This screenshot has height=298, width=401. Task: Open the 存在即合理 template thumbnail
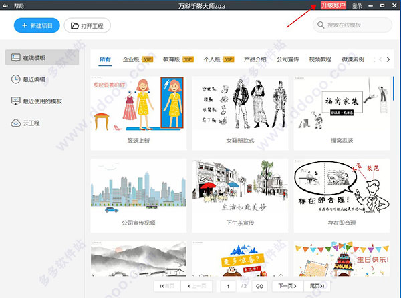342,186
